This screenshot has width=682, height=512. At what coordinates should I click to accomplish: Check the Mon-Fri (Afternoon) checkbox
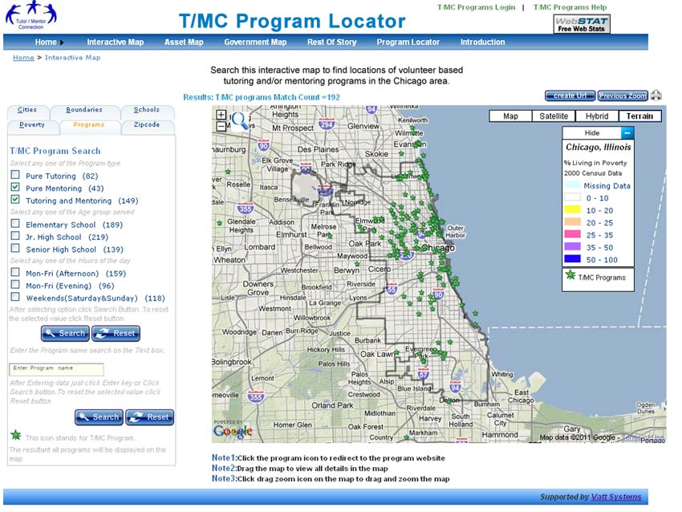15,272
